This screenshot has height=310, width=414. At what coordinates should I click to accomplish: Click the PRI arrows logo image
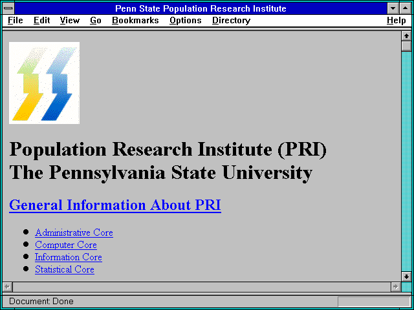[x=45, y=83]
